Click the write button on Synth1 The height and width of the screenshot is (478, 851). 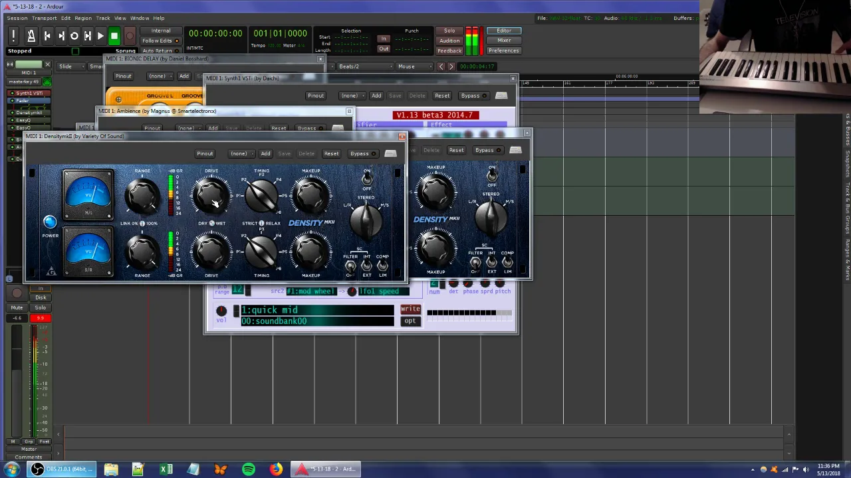410,309
